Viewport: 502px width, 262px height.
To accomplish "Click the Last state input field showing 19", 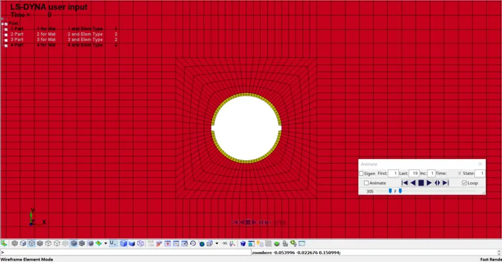I will [x=414, y=174].
